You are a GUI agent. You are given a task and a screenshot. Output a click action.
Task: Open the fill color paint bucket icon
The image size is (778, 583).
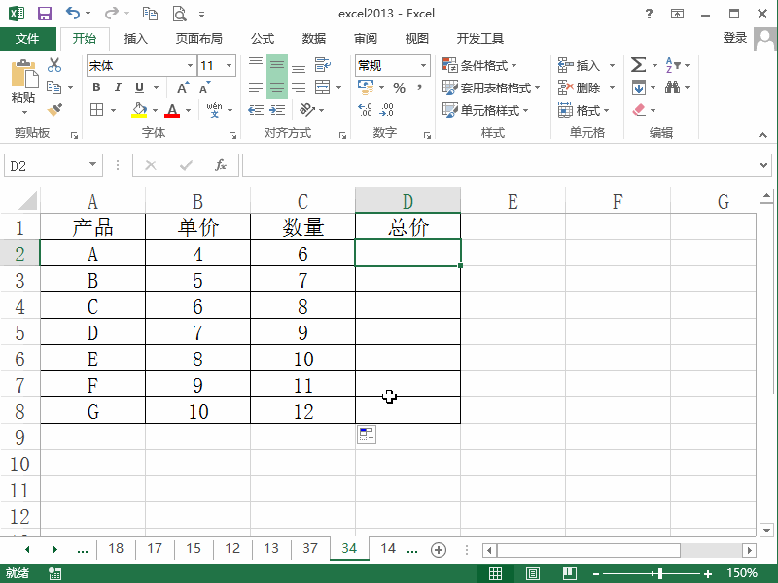(x=138, y=109)
